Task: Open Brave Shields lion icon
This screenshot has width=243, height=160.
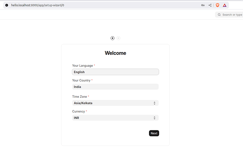Action: [217, 5]
